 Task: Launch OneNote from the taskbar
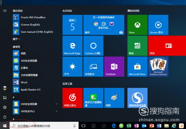[137, 126]
